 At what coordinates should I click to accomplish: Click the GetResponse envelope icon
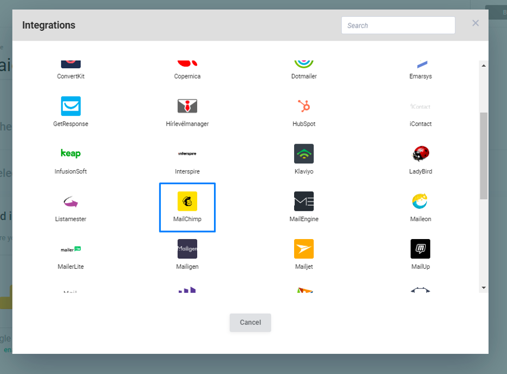[70, 106]
